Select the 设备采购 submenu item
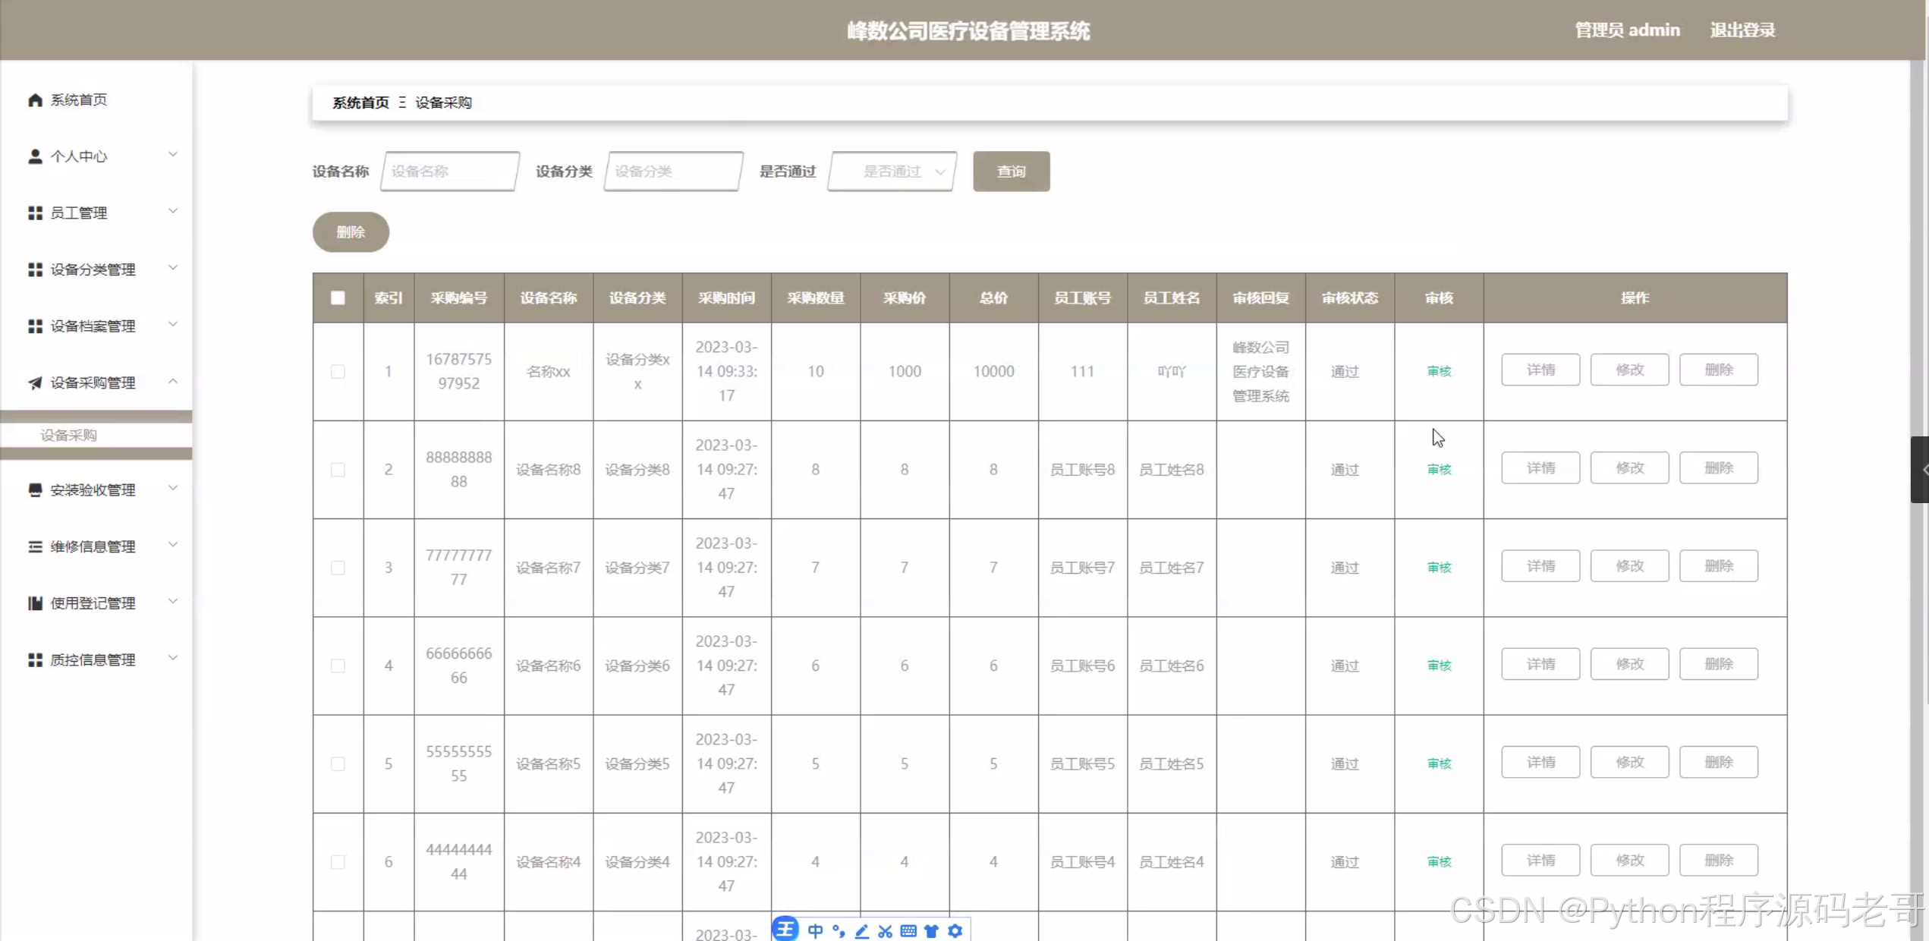Screen dimensions: 1929x941 [x=68, y=436]
